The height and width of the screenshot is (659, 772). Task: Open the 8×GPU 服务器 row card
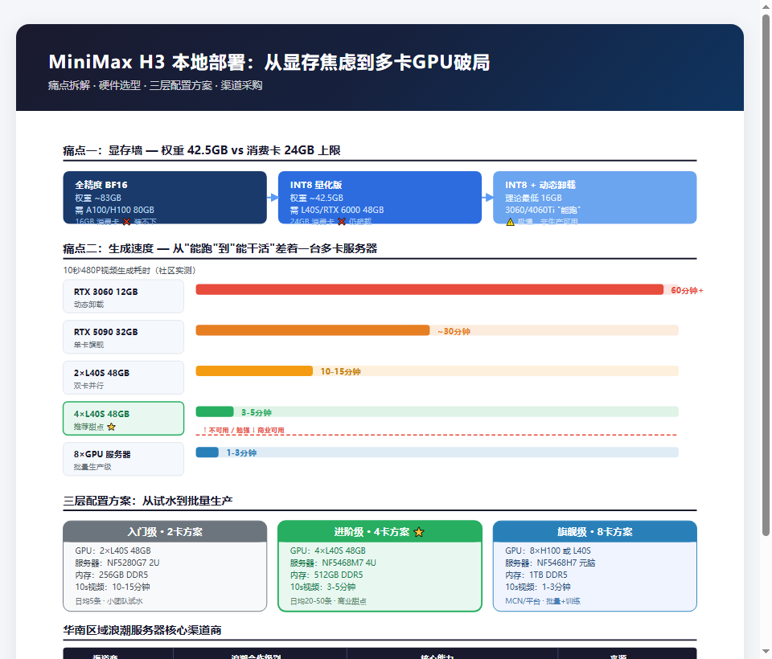point(124,459)
